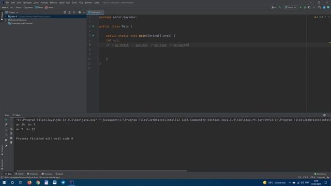Open the Navigate menu
The height and width of the screenshot is (186, 331).
[27, 3]
